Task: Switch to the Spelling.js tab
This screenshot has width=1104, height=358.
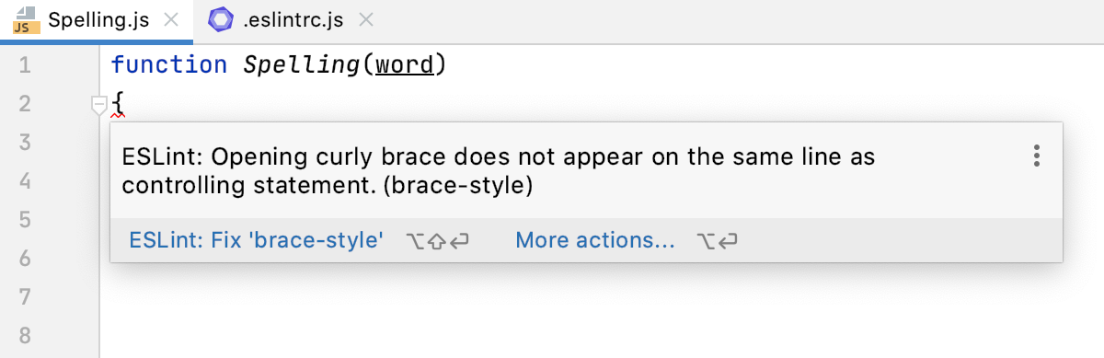Action: pyautogui.click(x=97, y=20)
